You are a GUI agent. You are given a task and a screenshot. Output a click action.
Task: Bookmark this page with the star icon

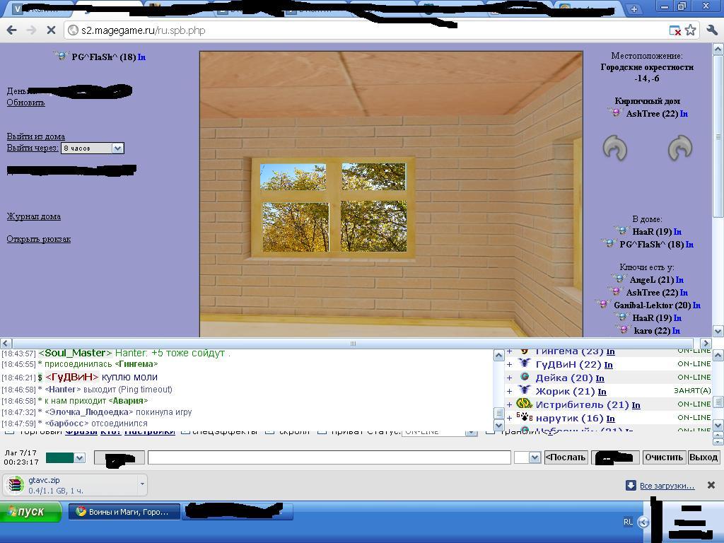690,30
